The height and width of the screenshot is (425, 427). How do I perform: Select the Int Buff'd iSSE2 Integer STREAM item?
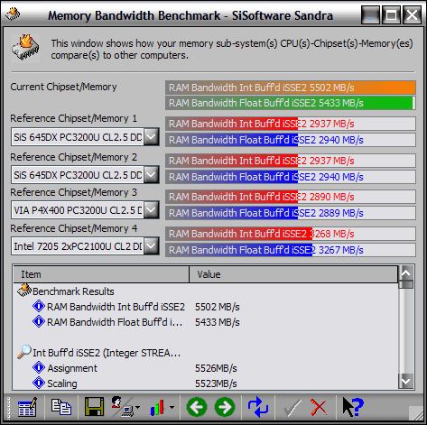(107, 353)
